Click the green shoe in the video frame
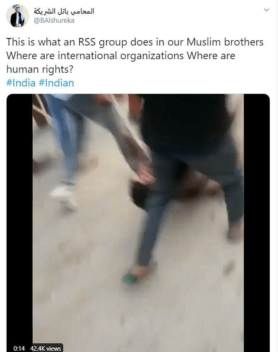This screenshot has height=352, width=278. 130,279
